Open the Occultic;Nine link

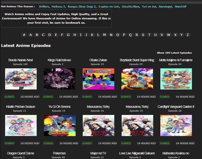pyautogui.click(x=130, y=7)
